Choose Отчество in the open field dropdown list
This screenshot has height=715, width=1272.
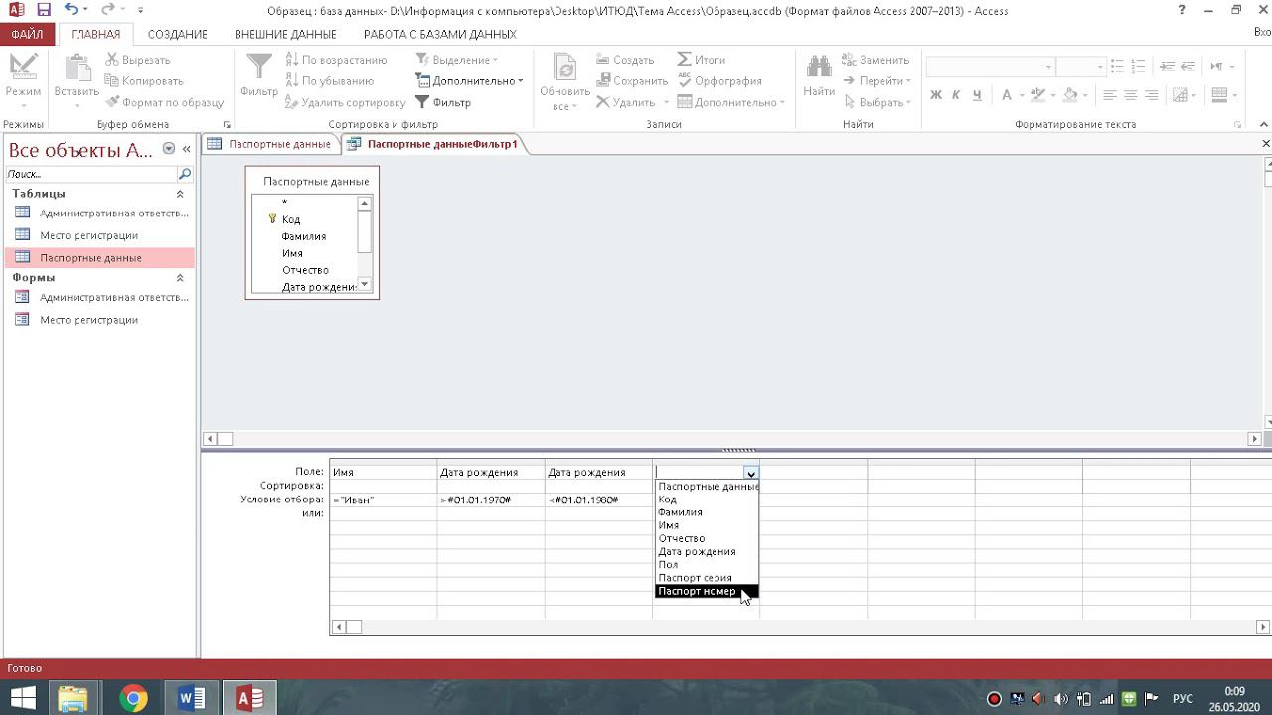pos(707,538)
